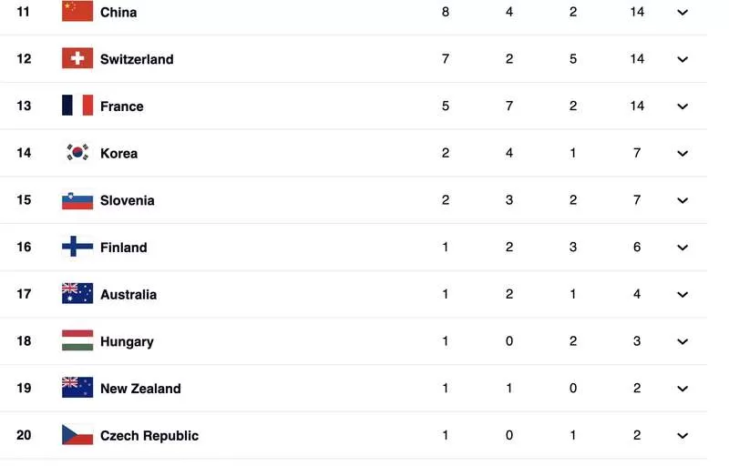729x466 pixels.
Task: Click the Finland flag icon
Action: [77, 247]
